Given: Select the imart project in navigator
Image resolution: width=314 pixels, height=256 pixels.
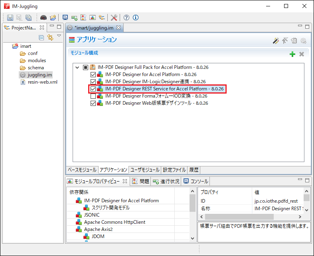Looking at the screenshot, I should [x=26, y=46].
